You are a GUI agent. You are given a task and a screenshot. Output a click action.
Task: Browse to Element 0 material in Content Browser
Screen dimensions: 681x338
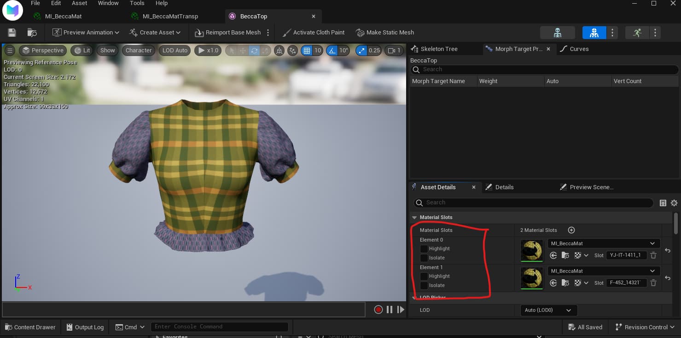[x=565, y=255]
